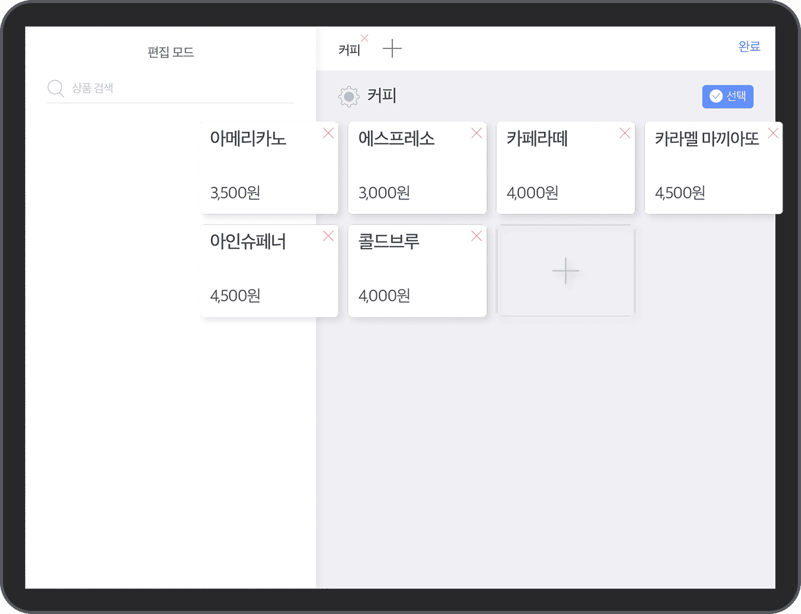The width and height of the screenshot is (801, 614).
Task: Toggle the 선택 selection mode button
Action: [x=727, y=96]
